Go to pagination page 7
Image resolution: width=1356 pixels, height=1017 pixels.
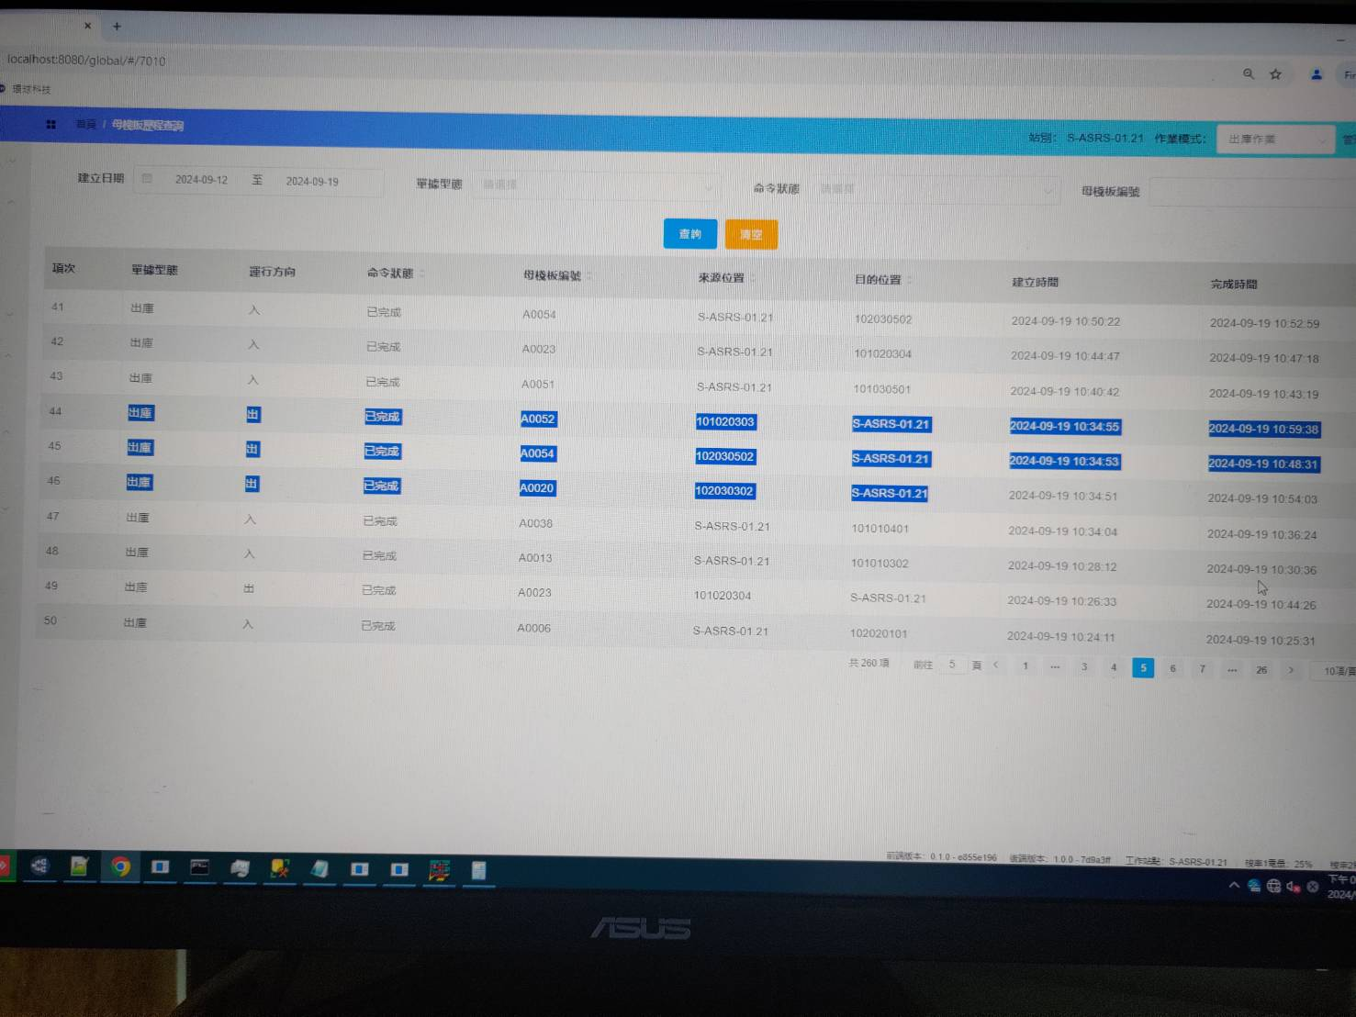[x=1202, y=669]
